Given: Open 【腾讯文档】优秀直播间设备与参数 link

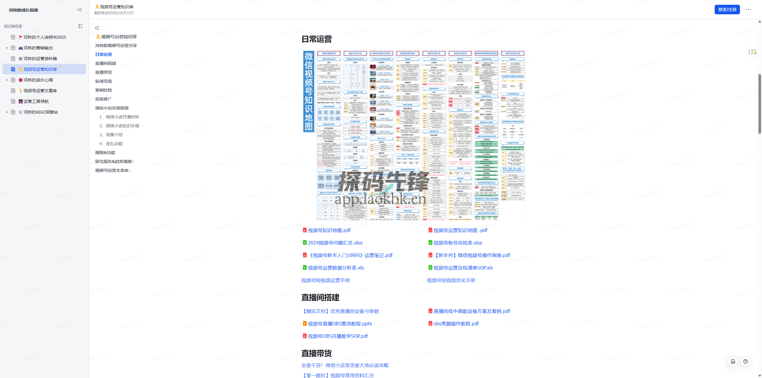Looking at the screenshot, I should tap(340, 311).
